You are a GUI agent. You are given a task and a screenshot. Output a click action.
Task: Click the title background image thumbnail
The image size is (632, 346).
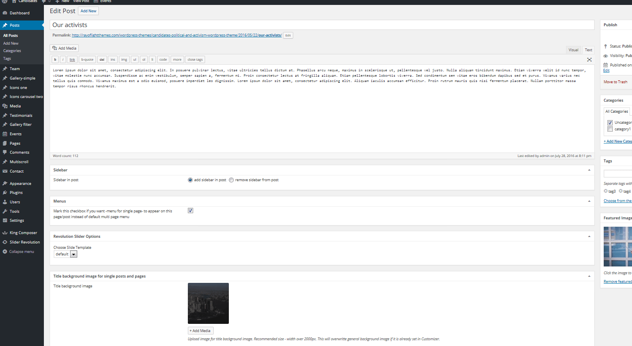coord(208,303)
